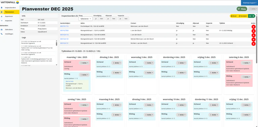Click the yellow Reset button
Image resolution: width=258 pixels, height=127 pixels.
click(234, 16)
